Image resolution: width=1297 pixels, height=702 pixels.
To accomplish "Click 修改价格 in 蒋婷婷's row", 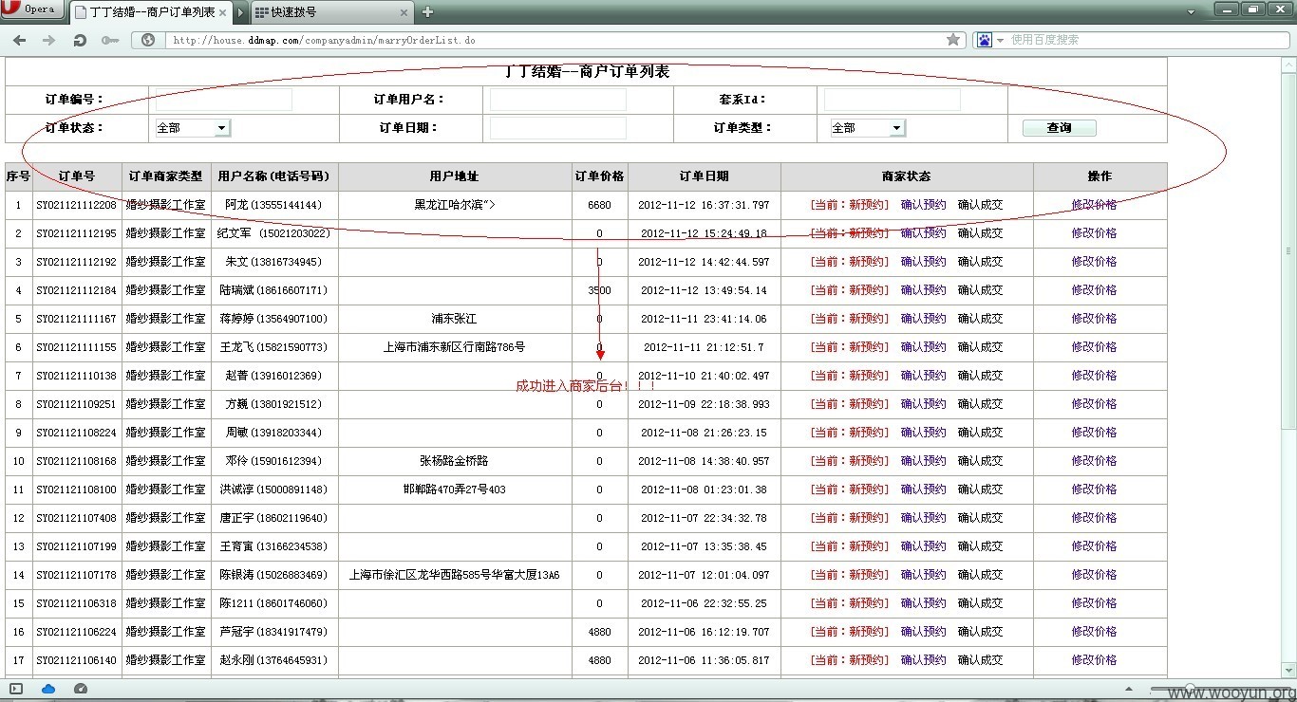I will pos(1094,319).
